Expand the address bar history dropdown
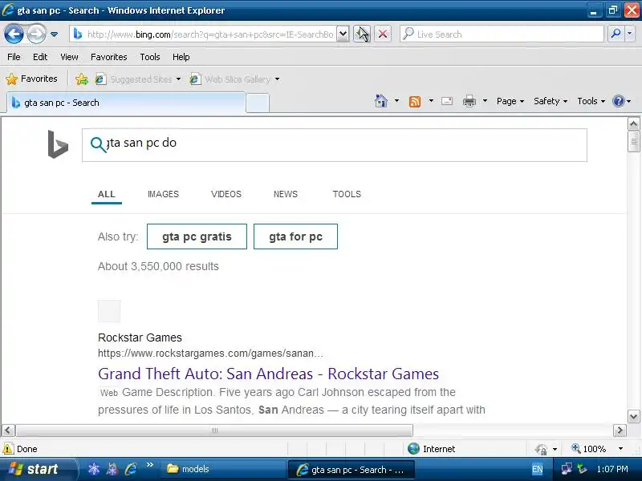Screen dimensions: 642x481 click(343, 34)
